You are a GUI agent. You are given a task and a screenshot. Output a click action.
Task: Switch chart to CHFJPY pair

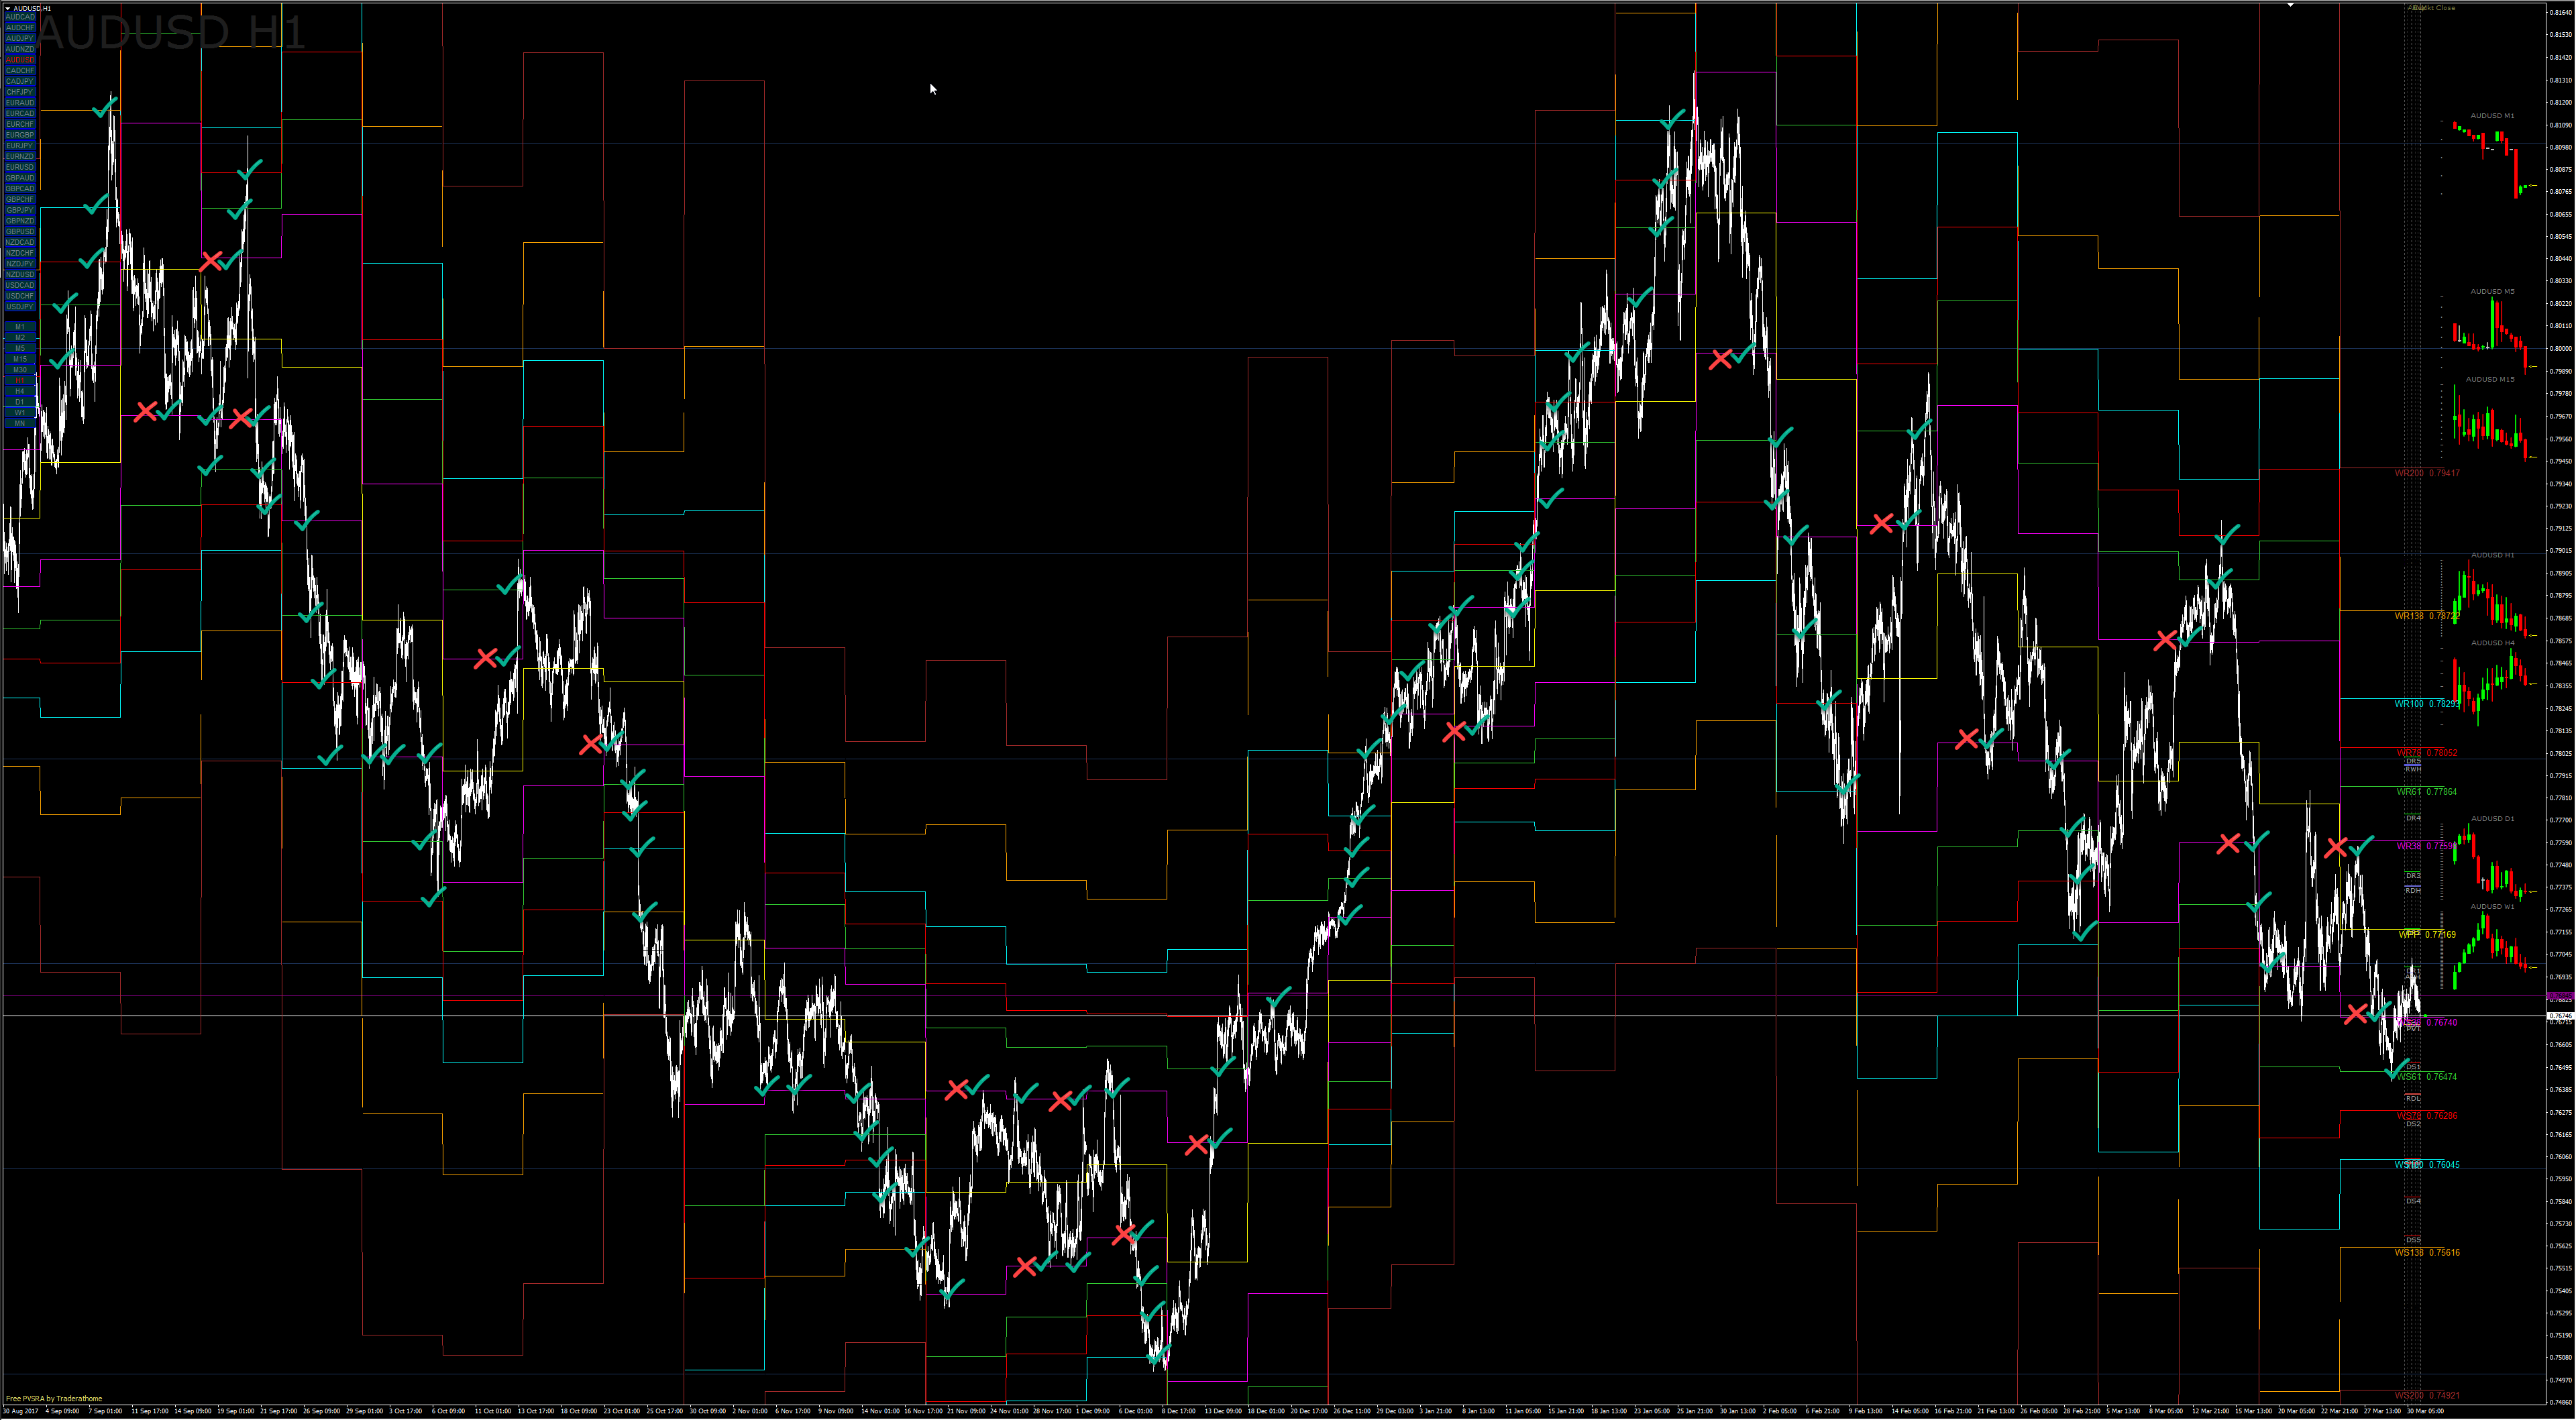pos(20,92)
